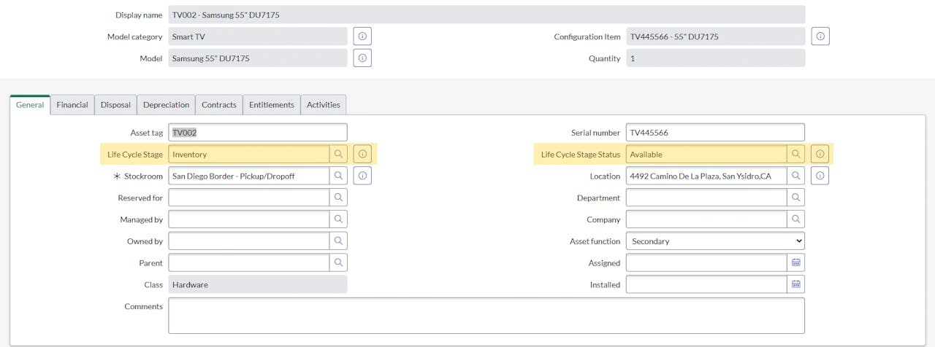Click into Life Cycle Stage Status field

[706, 154]
